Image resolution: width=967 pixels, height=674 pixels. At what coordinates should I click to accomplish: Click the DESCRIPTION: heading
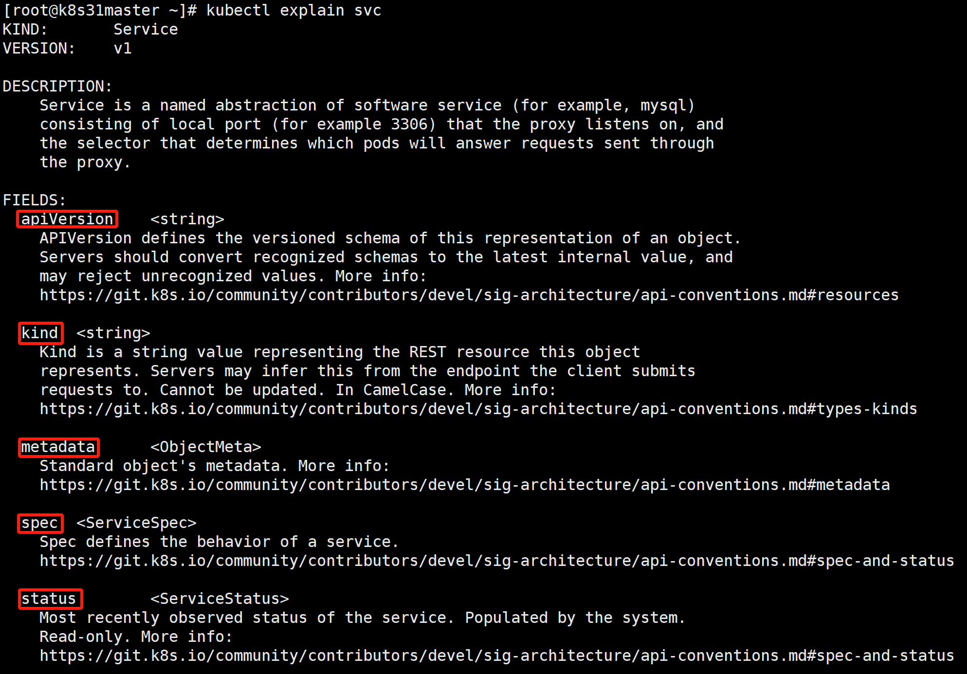(57, 86)
